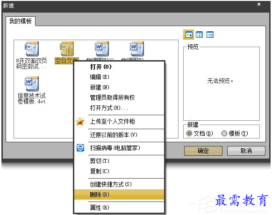Choose 新建(N) from context menu
Image resolution: width=272 pixels, height=215 pixels.
tap(119, 87)
